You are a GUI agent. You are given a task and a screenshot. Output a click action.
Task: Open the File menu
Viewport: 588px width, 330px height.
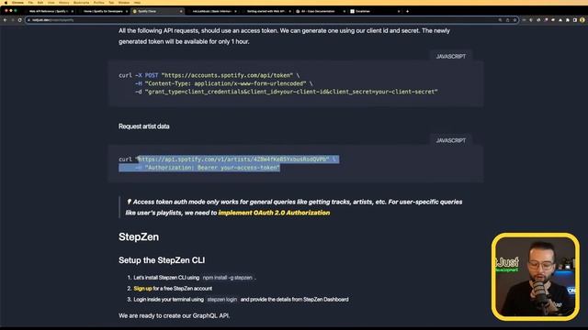(30, 2)
